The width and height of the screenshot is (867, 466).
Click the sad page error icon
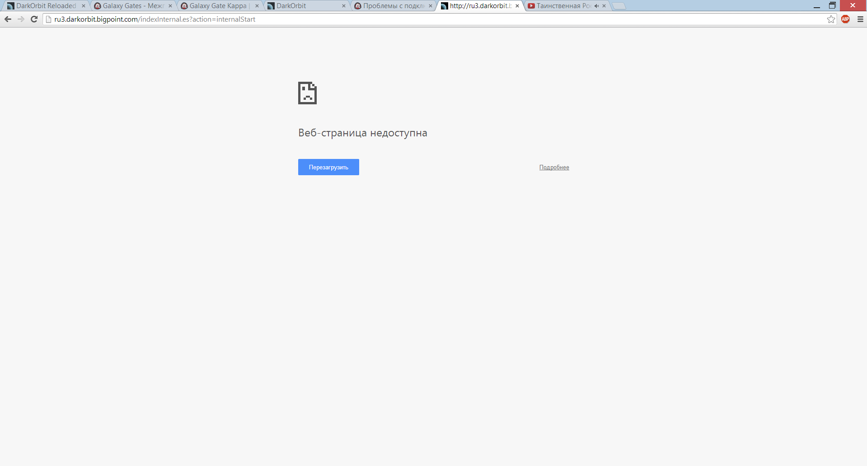point(307,93)
